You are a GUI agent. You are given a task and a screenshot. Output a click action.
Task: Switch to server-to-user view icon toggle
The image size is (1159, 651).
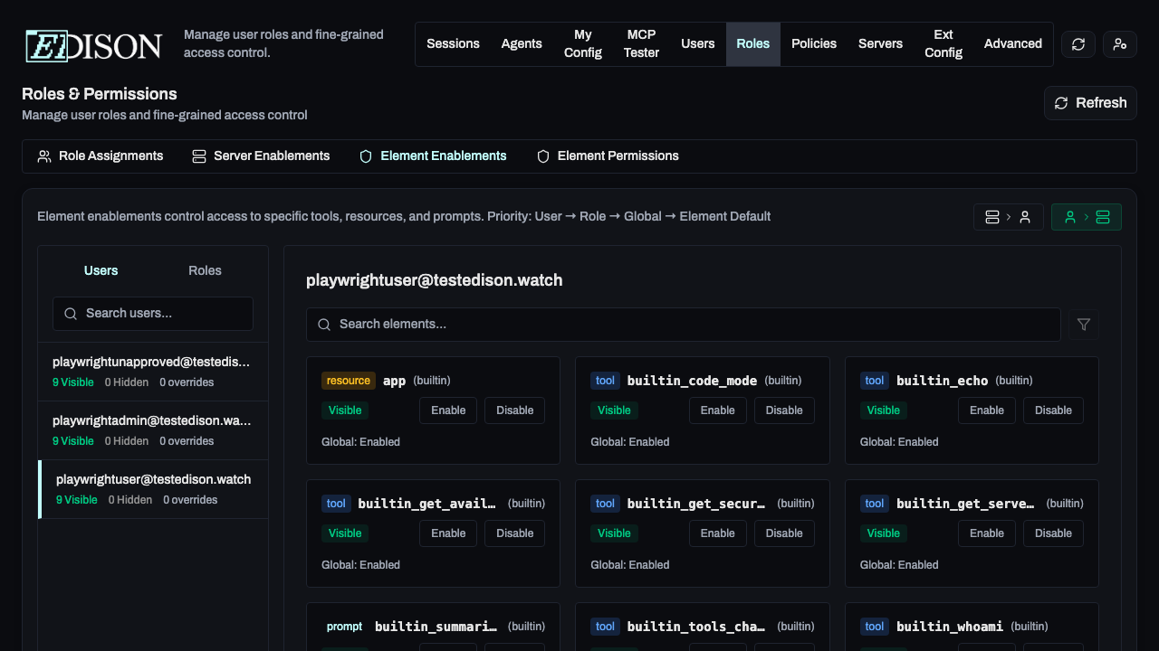click(x=1008, y=217)
